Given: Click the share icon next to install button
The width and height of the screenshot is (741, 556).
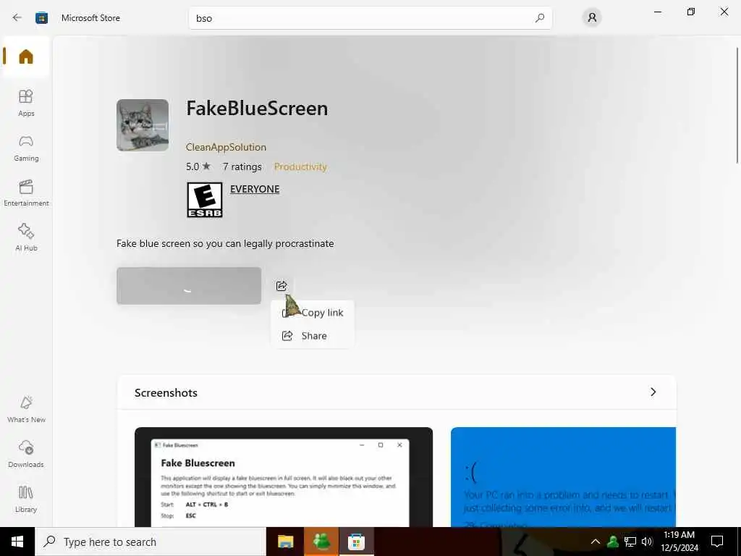Looking at the screenshot, I should (281, 285).
